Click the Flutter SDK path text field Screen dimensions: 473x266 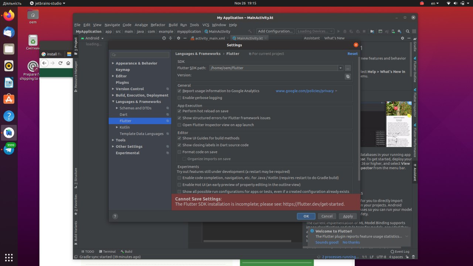point(273,68)
